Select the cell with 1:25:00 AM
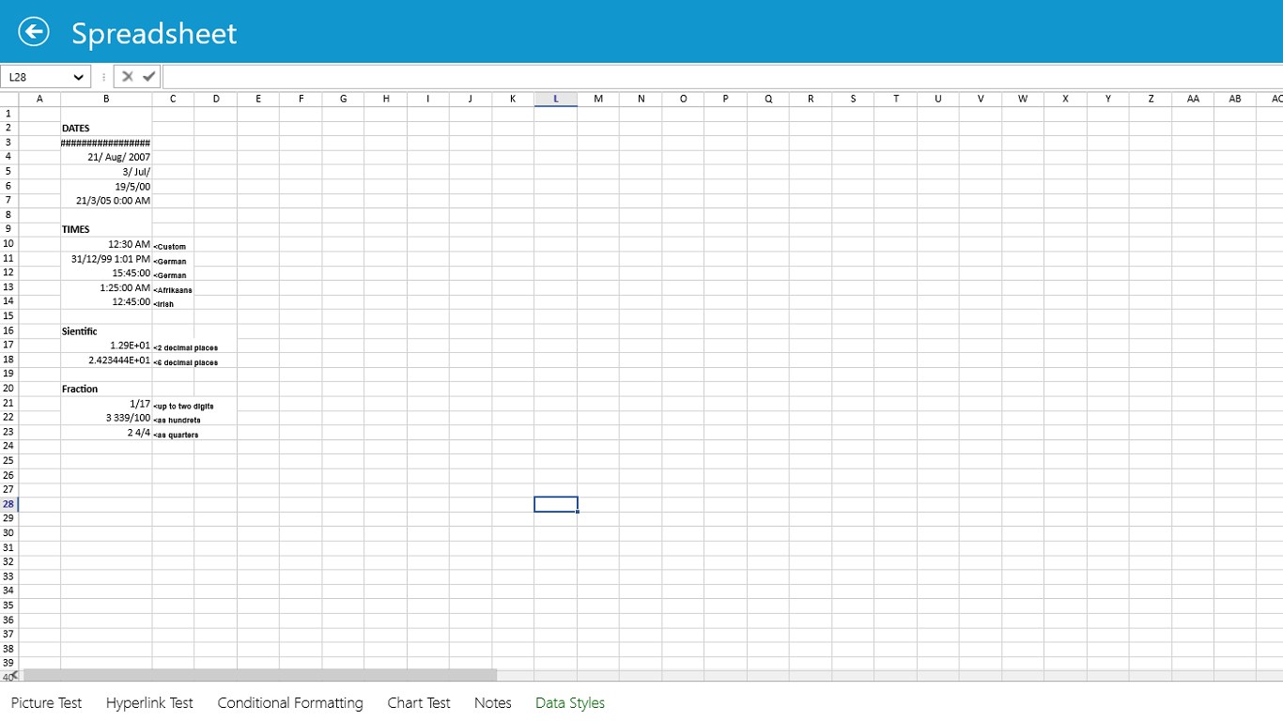Screen dimensions: 1283x721 coord(106,287)
